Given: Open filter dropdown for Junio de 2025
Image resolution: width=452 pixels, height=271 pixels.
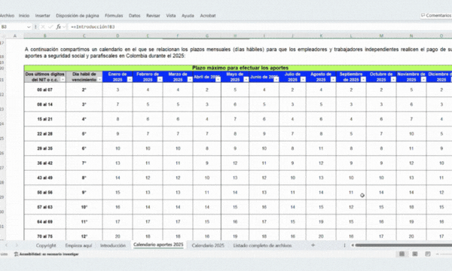Looking at the screenshot, I should pos(276,80).
